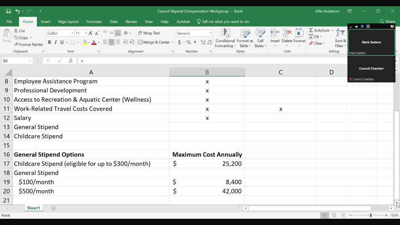The height and width of the screenshot is (225, 400).
Task: Click the Increase Decimal icon
Action: pos(203,42)
